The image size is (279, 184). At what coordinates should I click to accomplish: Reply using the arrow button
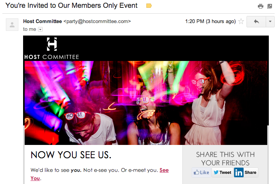pos(256,21)
